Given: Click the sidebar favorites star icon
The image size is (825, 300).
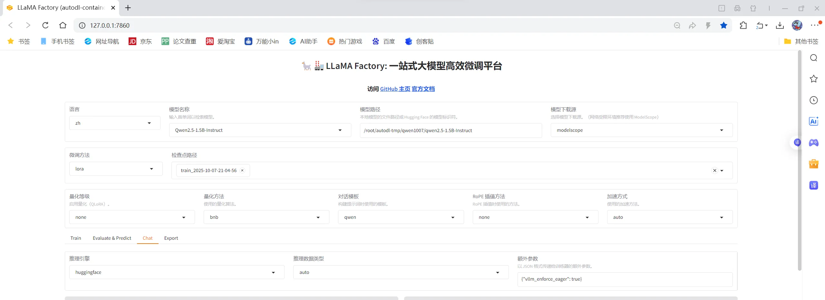Looking at the screenshot, I should (x=814, y=79).
